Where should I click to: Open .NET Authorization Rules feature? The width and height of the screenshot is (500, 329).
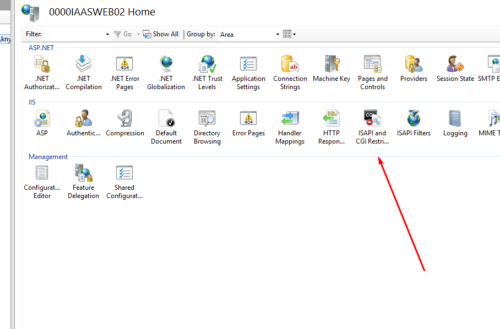coord(42,73)
